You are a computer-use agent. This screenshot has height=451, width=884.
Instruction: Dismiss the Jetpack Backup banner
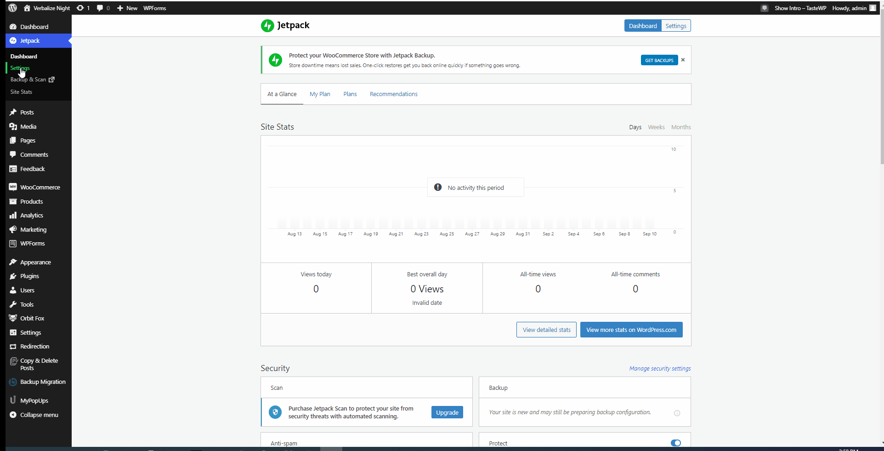coord(683,60)
